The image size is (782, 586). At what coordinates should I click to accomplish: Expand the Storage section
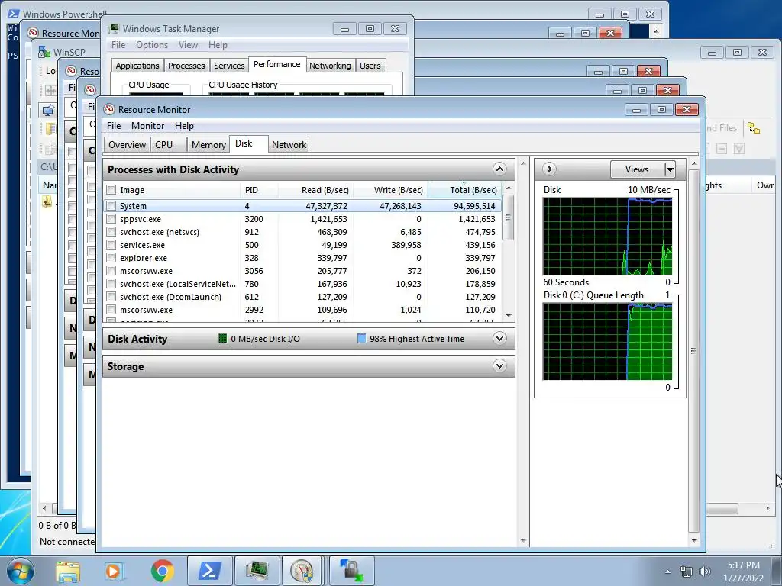[499, 365]
